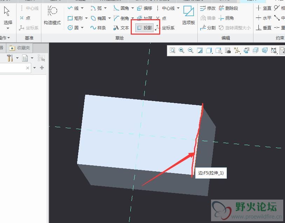Open the 选项板 palette
Image resolution: width=285 pixels, height=223 pixels.
click(x=189, y=15)
